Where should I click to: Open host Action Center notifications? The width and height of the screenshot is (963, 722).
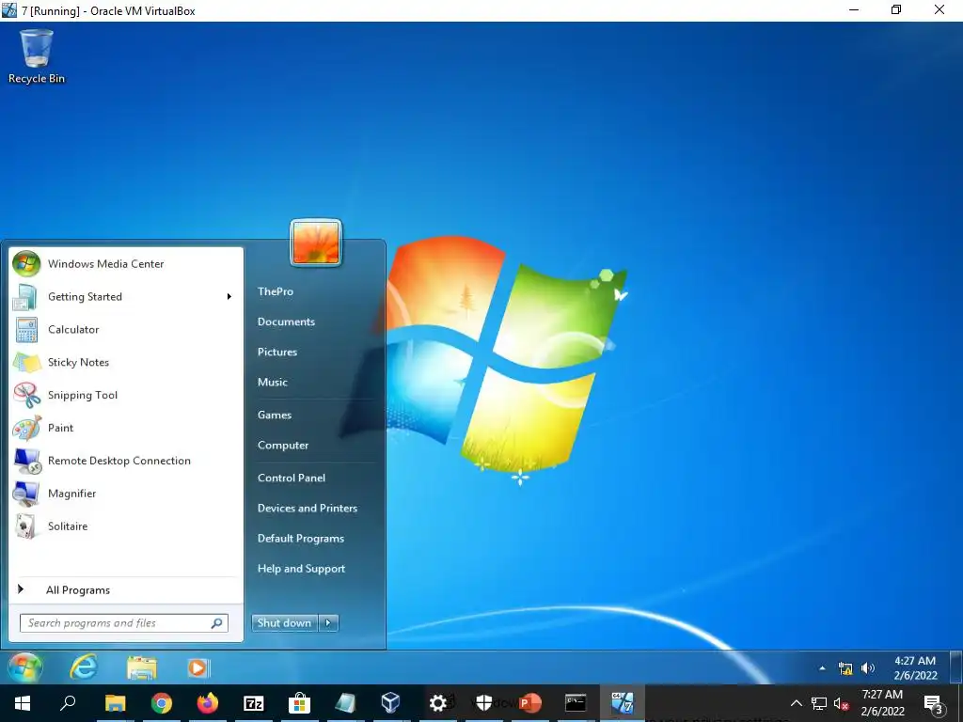(933, 703)
